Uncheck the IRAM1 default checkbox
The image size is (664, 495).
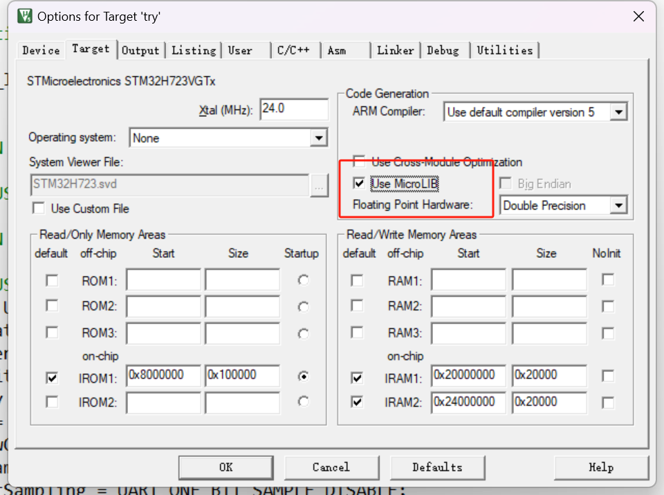(x=357, y=377)
